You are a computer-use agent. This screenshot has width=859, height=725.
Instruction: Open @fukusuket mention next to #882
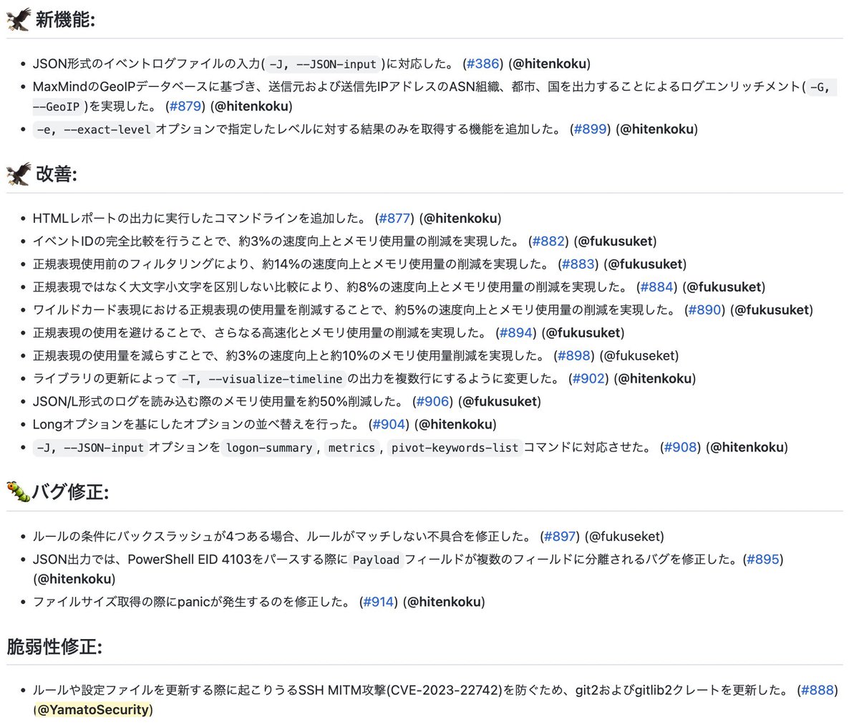[616, 241]
